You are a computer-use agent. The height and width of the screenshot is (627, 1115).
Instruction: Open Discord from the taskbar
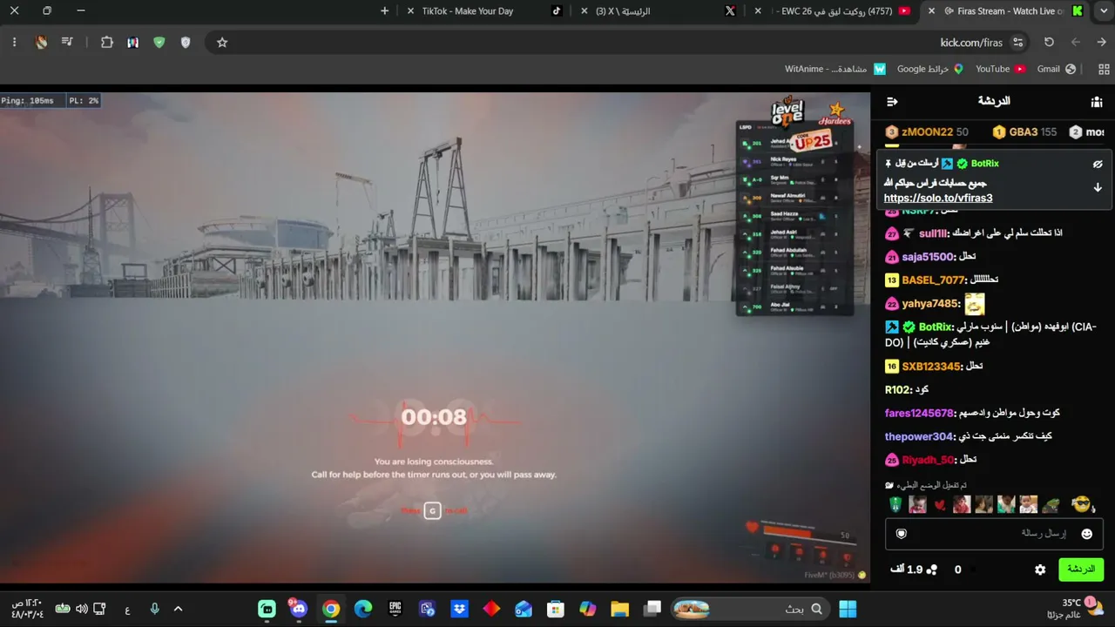click(x=299, y=609)
